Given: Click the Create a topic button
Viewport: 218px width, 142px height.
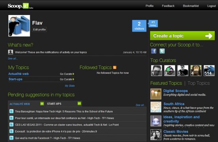Looking at the screenshot, I should coord(182,36).
